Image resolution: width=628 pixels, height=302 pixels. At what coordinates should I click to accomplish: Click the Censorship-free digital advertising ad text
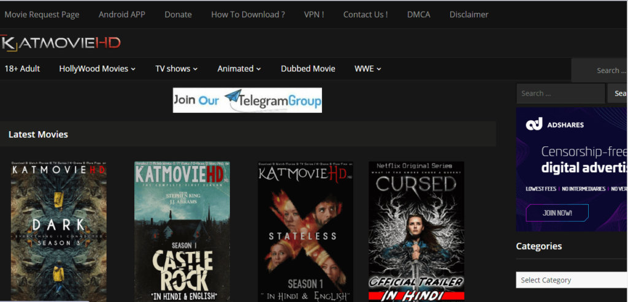584,160
